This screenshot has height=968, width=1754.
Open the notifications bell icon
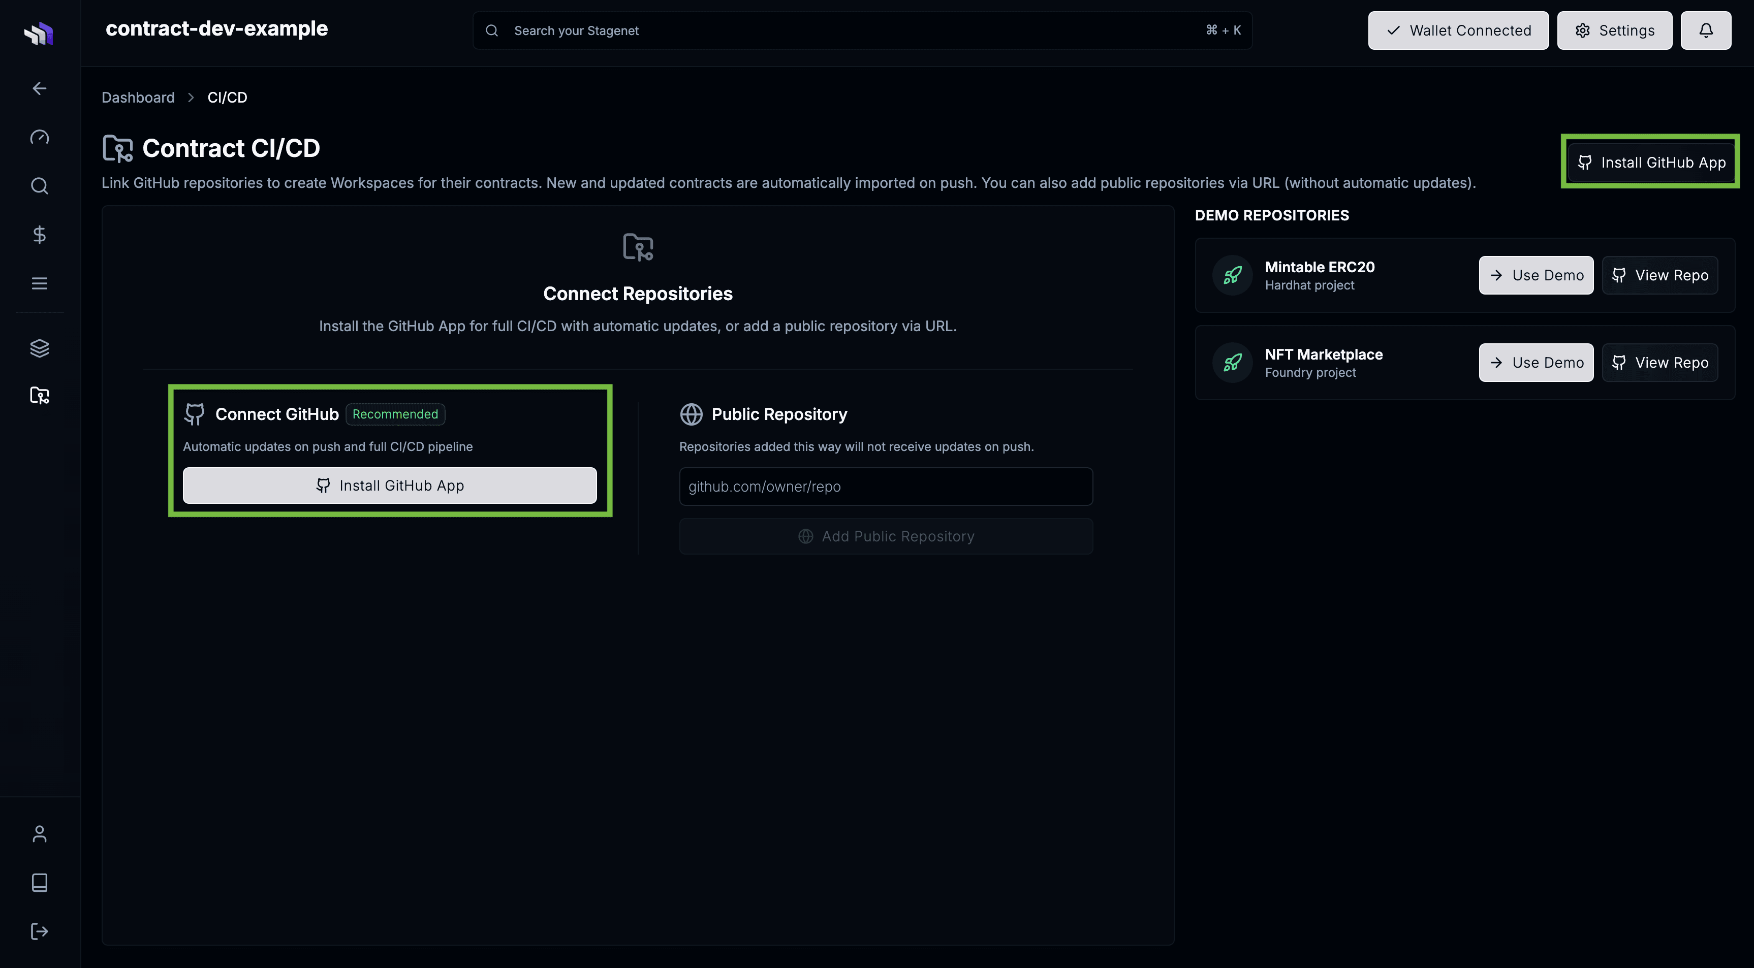pyautogui.click(x=1706, y=30)
